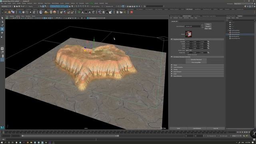Activate the Paint selection tool
The width and height of the screenshot is (256, 144).
[x=2, y=25]
